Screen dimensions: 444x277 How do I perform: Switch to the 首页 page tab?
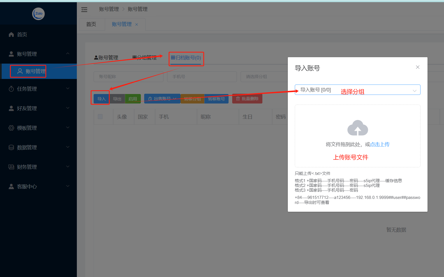pyautogui.click(x=91, y=24)
